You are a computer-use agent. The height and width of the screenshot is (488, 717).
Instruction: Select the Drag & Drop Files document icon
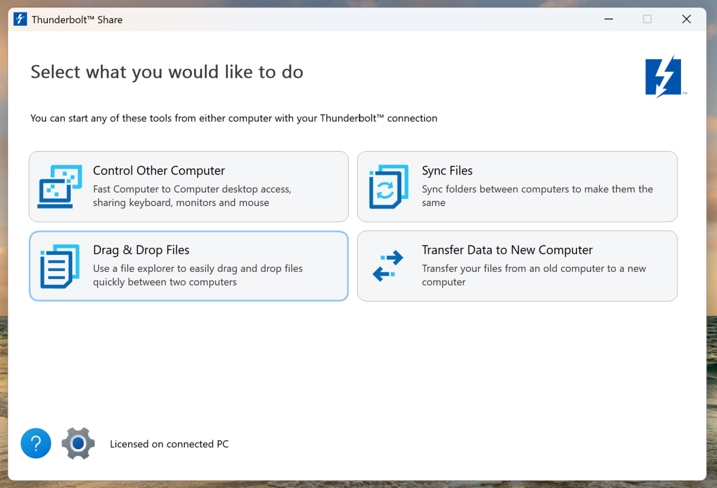coord(59,265)
